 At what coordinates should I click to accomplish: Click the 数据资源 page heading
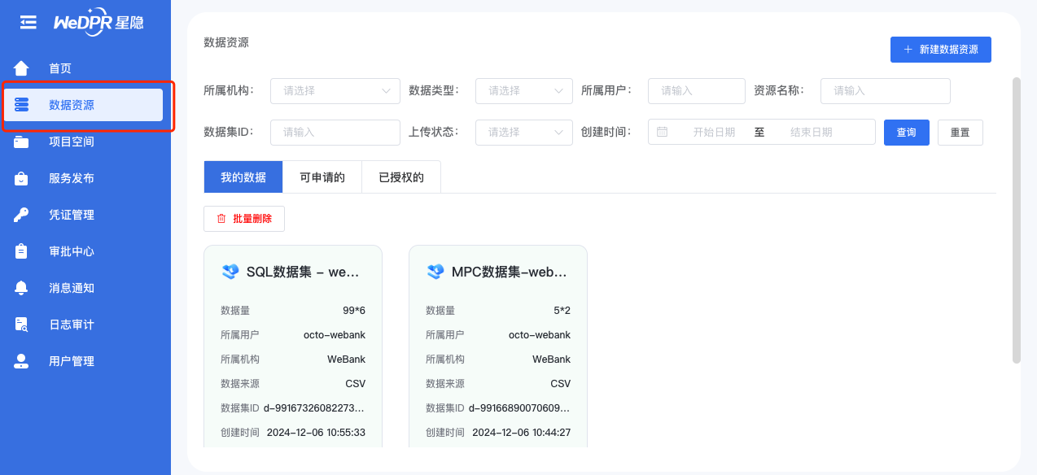pyautogui.click(x=226, y=42)
